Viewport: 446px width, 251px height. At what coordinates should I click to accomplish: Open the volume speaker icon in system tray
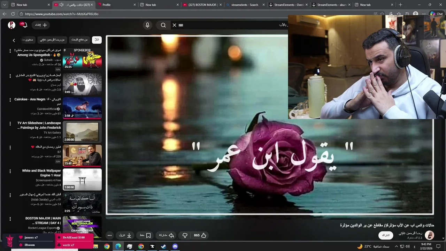(x=408, y=246)
